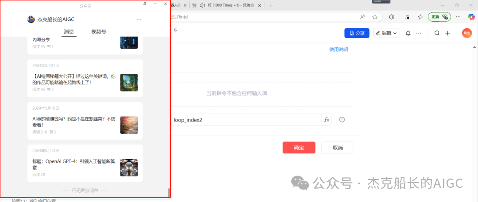Open a new browser tab
Viewport: 478px width, 202px height.
pos(271,5)
